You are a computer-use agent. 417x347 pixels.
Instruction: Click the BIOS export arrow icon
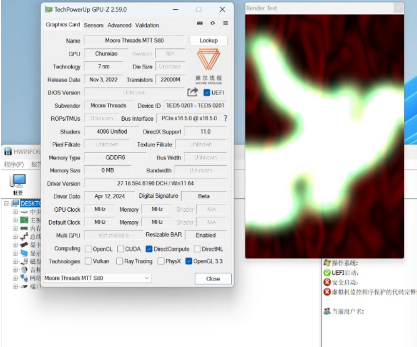(x=193, y=92)
